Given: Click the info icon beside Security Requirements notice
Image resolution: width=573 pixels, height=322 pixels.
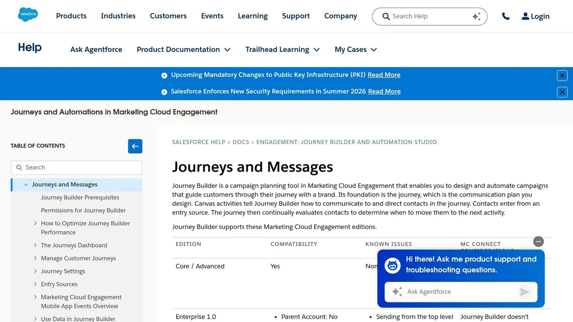Looking at the screenshot, I should 164,92.
